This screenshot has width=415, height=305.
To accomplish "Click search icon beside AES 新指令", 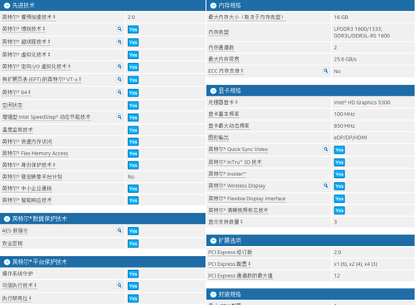I will [120, 230].
